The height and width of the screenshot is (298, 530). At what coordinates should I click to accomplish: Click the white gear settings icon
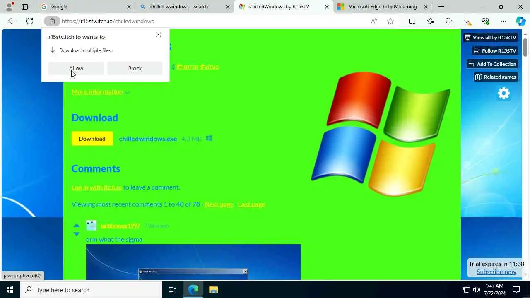click(504, 94)
